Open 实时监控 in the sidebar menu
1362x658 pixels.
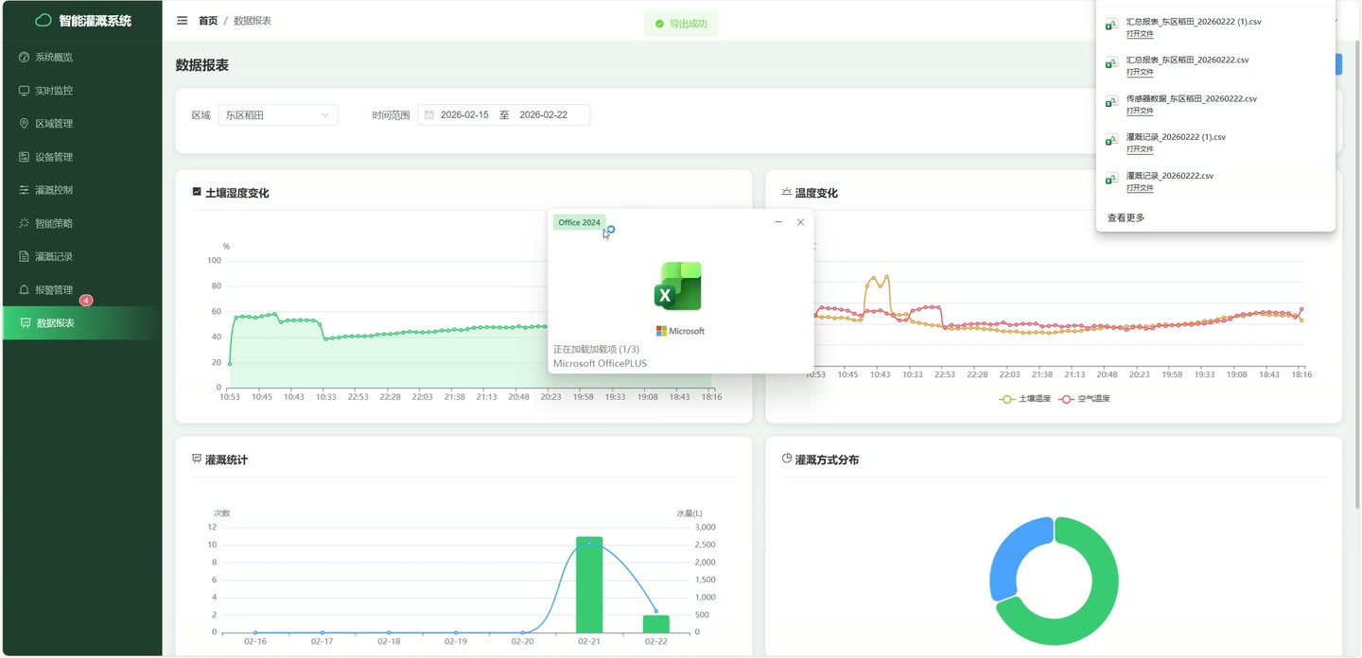(x=81, y=91)
